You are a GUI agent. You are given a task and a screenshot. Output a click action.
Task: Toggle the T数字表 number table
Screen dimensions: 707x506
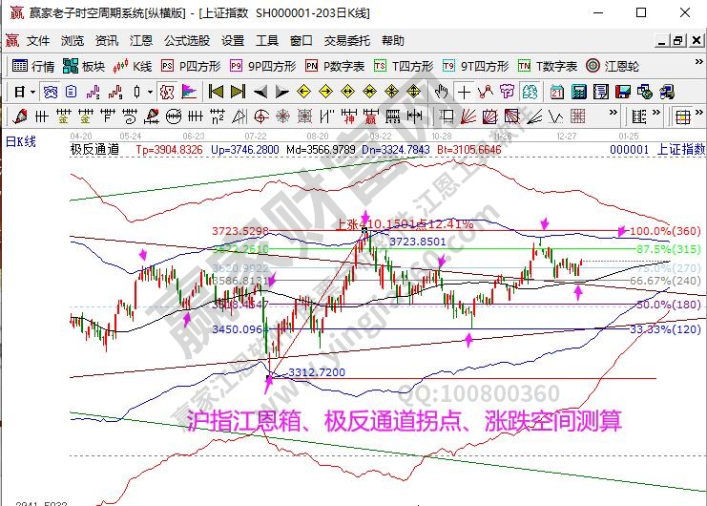click(548, 66)
